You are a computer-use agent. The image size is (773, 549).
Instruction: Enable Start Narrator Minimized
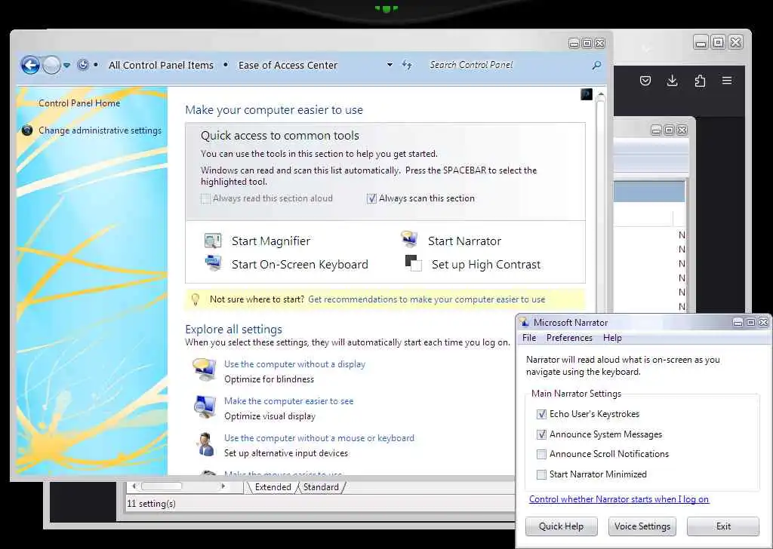[541, 474]
